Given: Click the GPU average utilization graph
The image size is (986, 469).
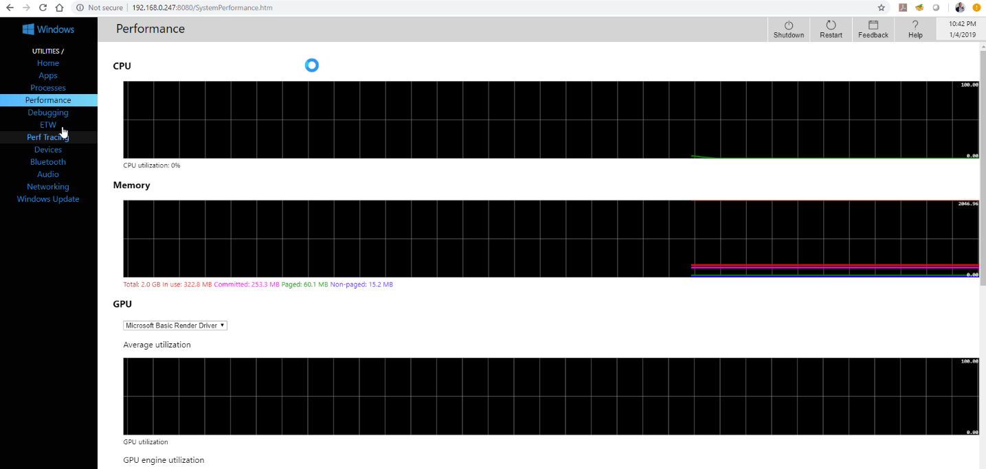Looking at the screenshot, I should 551,396.
